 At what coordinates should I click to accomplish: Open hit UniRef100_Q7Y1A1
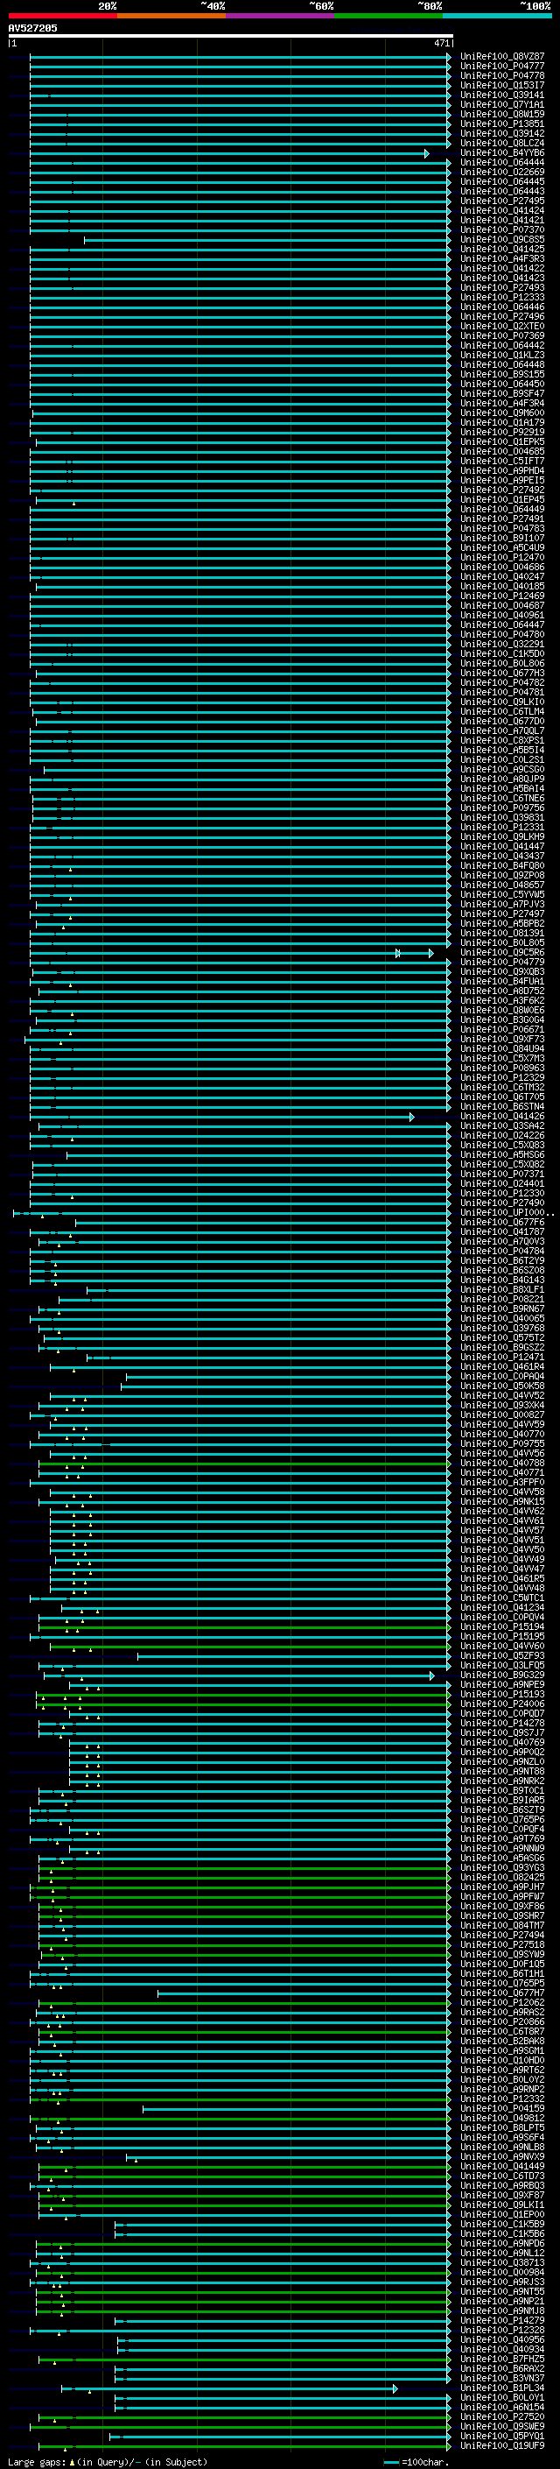(502, 104)
